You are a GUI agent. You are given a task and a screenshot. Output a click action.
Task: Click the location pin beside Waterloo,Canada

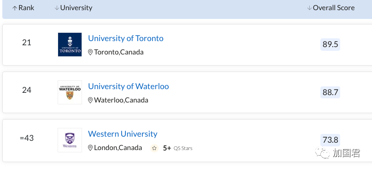[x=90, y=100]
